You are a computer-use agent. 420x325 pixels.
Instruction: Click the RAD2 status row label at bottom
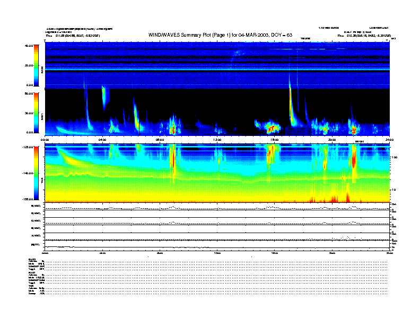coord(31,259)
